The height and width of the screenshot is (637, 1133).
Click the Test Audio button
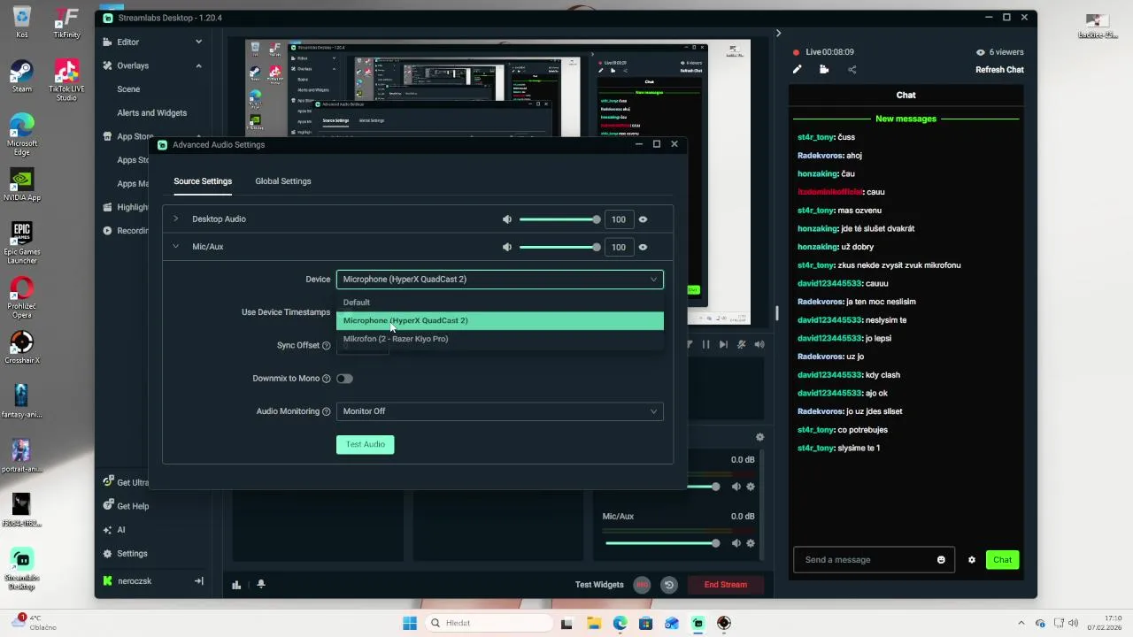(365, 444)
